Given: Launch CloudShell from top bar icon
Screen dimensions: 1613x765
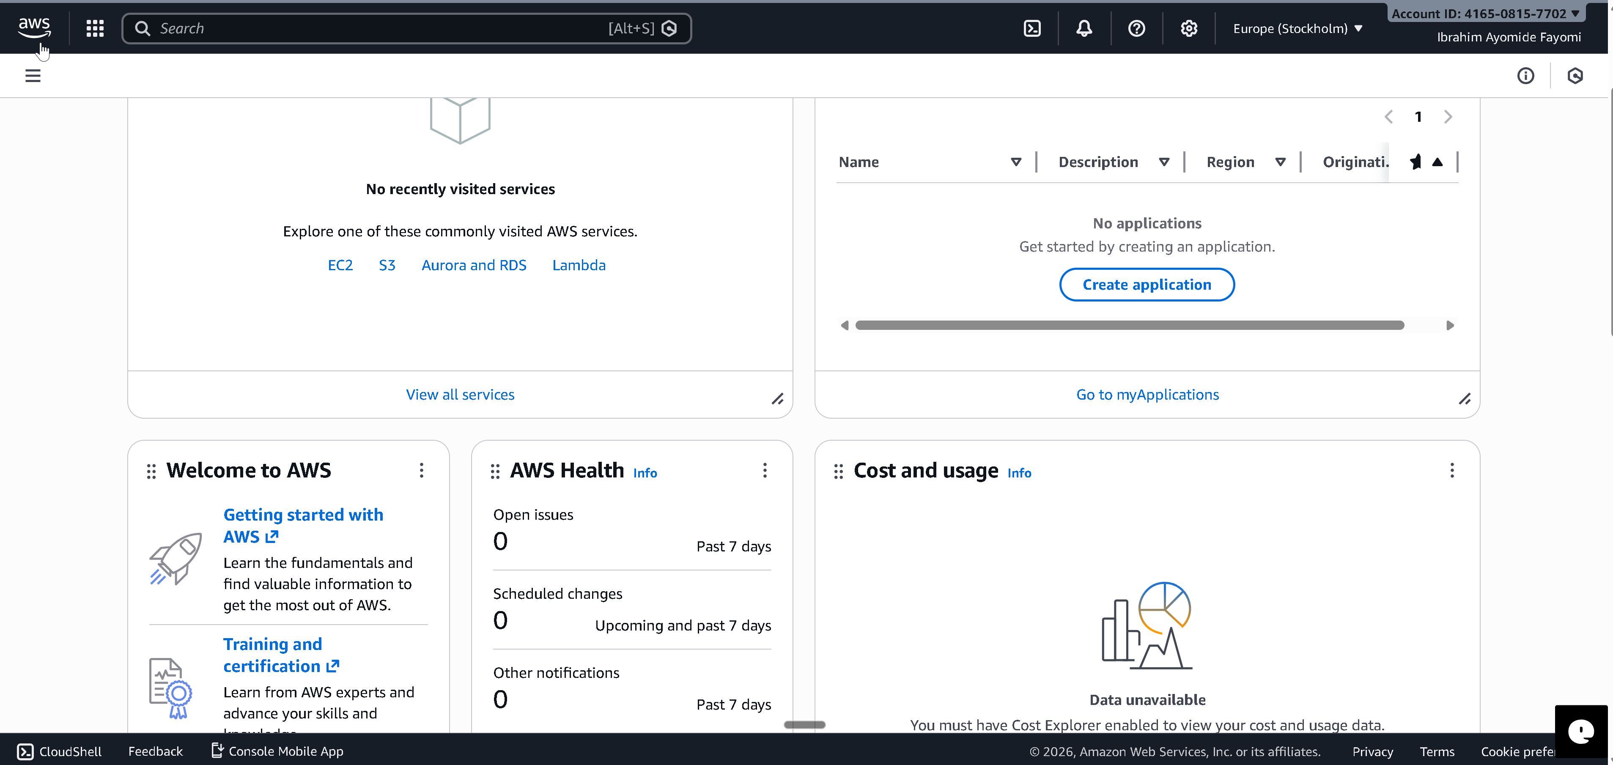Looking at the screenshot, I should tap(1032, 28).
